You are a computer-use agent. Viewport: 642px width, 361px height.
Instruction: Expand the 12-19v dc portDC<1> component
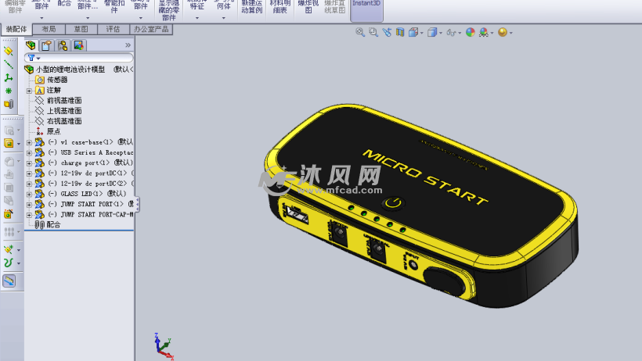(x=29, y=173)
